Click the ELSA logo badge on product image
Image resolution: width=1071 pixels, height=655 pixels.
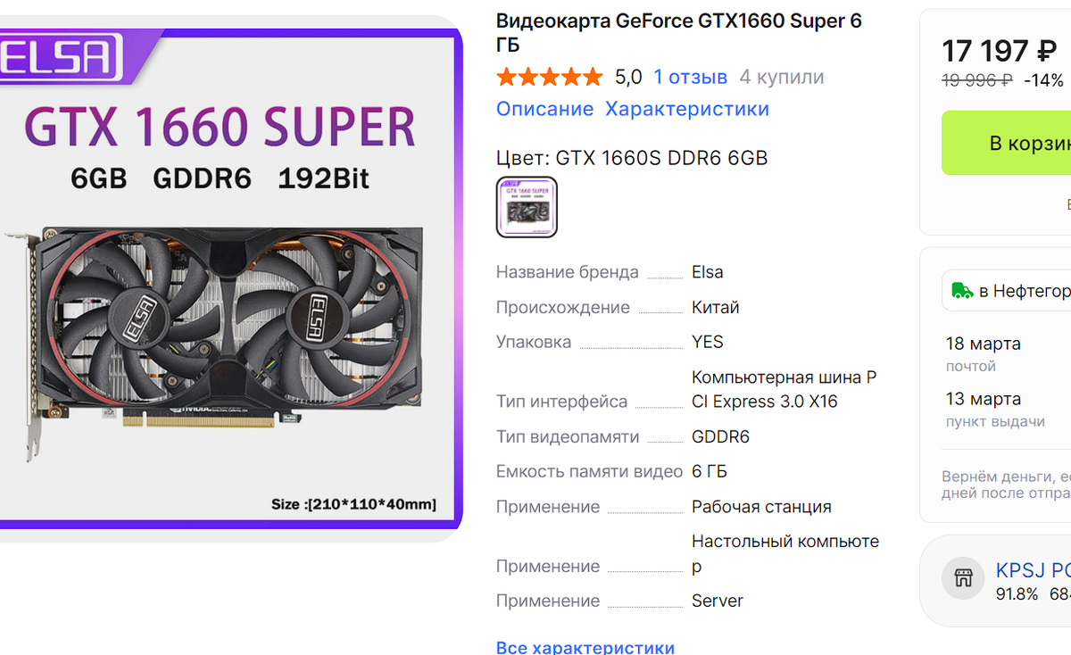point(60,55)
